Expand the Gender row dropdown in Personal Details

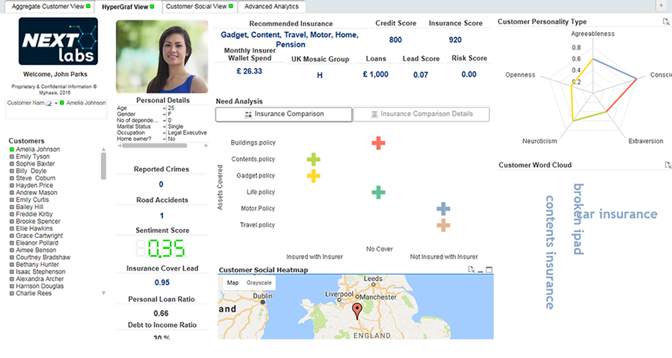pos(164,115)
